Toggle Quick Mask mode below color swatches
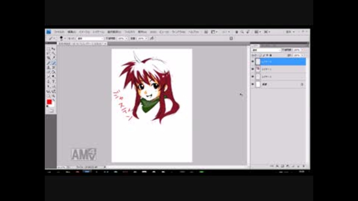 pyautogui.click(x=51, y=111)
